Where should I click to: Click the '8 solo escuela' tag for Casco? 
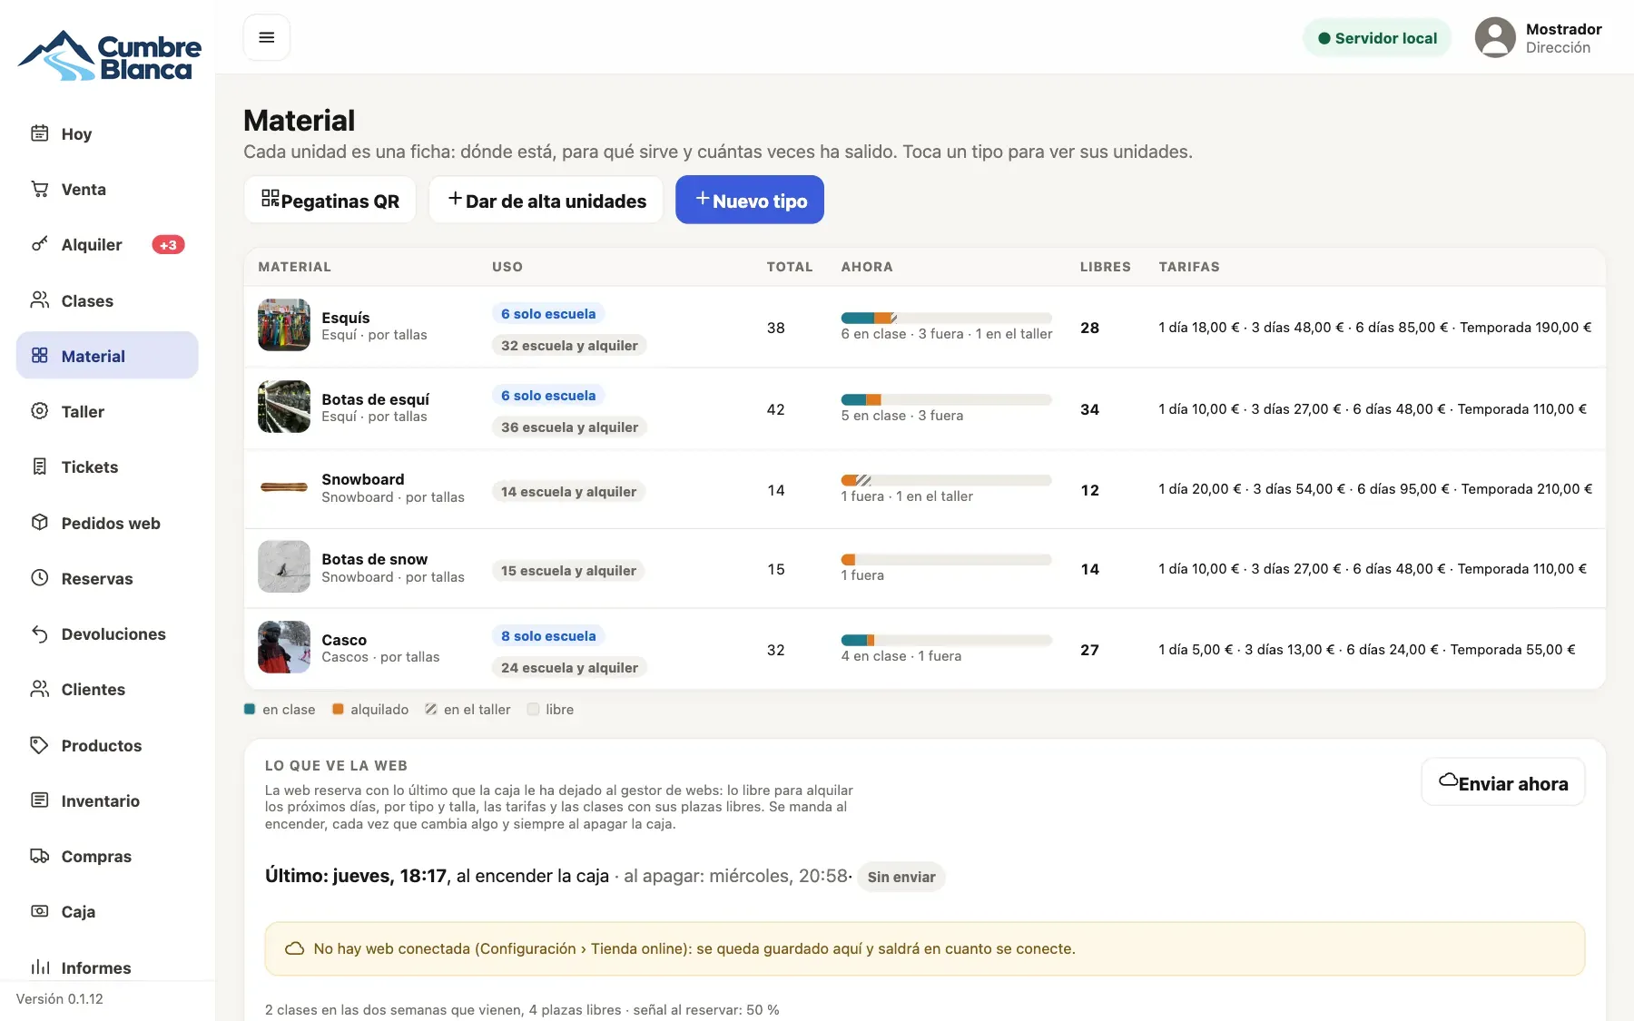coord(548,635)
